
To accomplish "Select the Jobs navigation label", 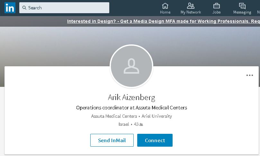I will tap(216, 12).
